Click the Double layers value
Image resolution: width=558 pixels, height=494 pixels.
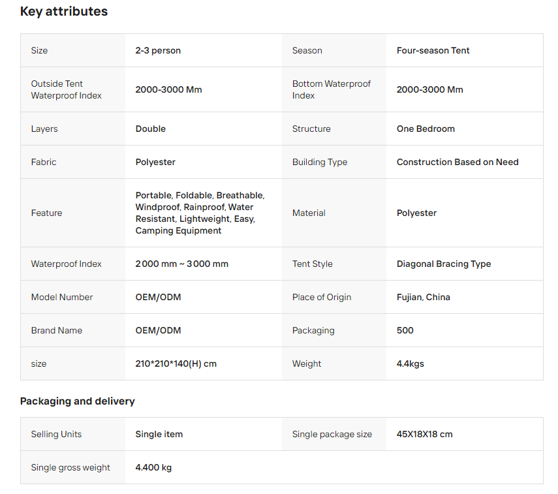coord(151,129)
